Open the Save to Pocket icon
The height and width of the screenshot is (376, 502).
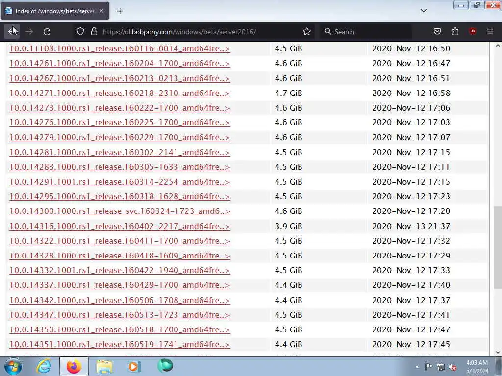437,31
